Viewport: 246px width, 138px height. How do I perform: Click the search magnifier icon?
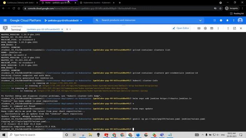point(97,20)
